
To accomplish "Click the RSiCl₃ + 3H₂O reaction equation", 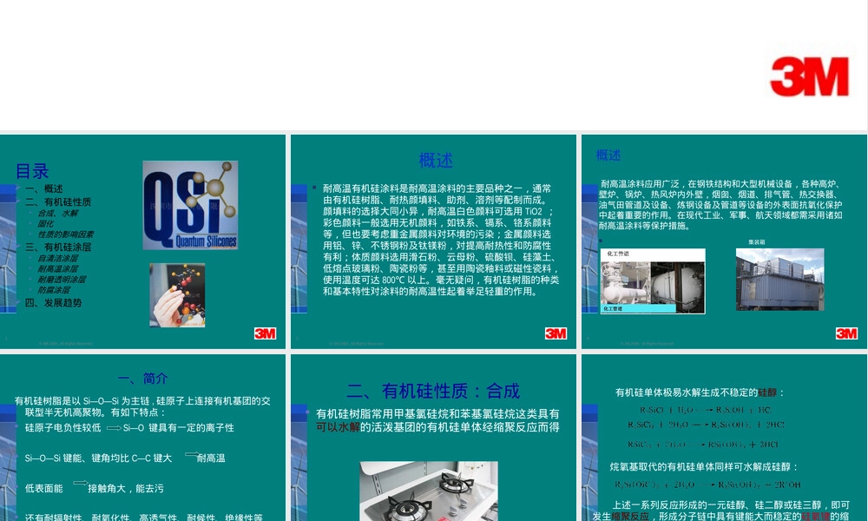I will [703, 445].
